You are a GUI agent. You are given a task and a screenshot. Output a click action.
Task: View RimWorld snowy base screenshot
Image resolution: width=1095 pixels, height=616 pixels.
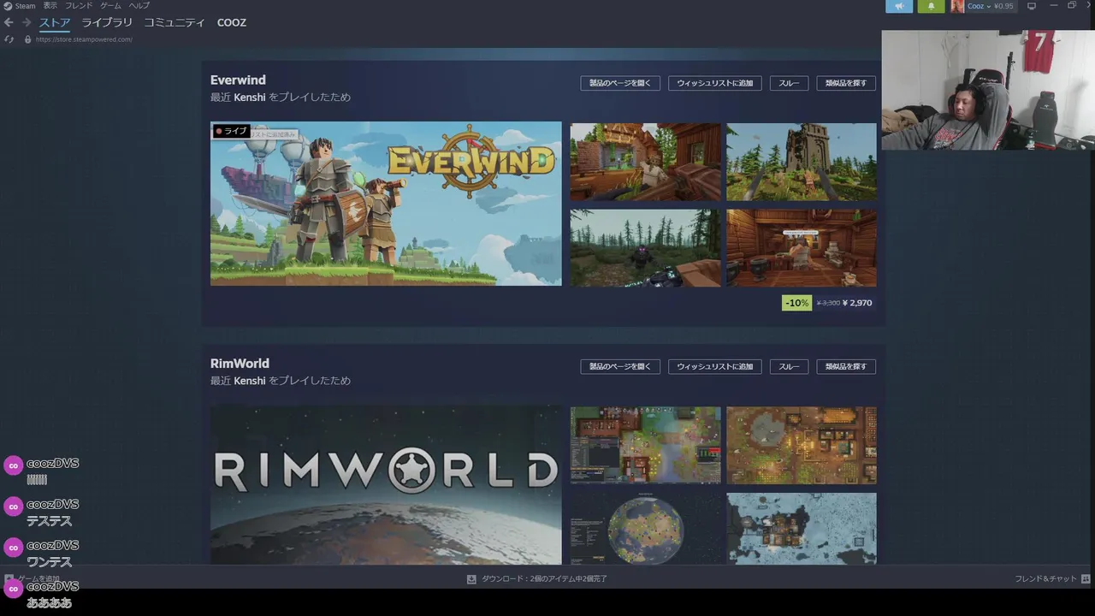coord(802,529)
